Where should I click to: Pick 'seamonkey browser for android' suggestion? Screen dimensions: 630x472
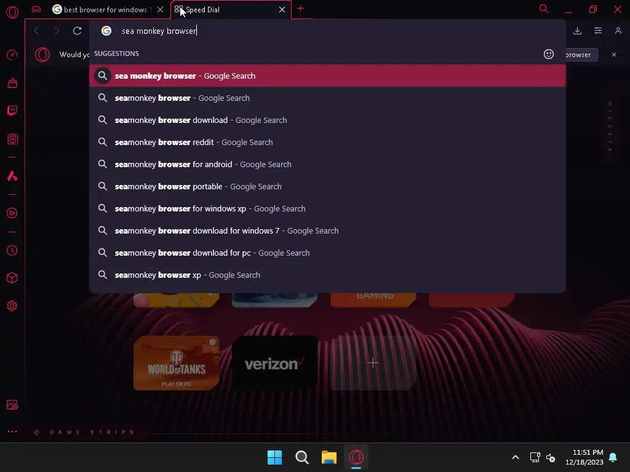pyautogui.click(x=327, y=164)
